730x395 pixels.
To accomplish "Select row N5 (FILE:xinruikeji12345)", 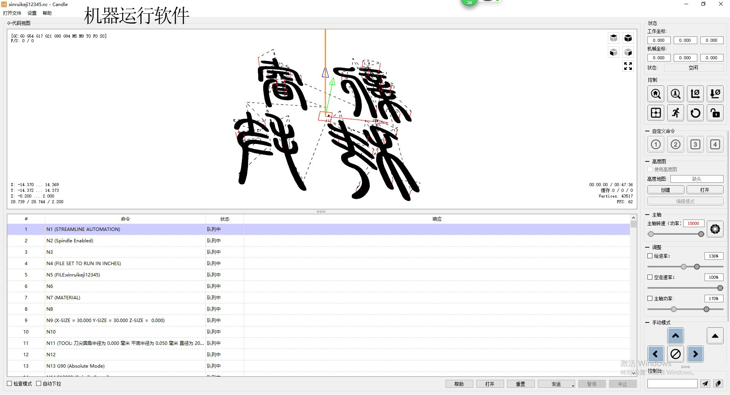I will pos(318,275).
